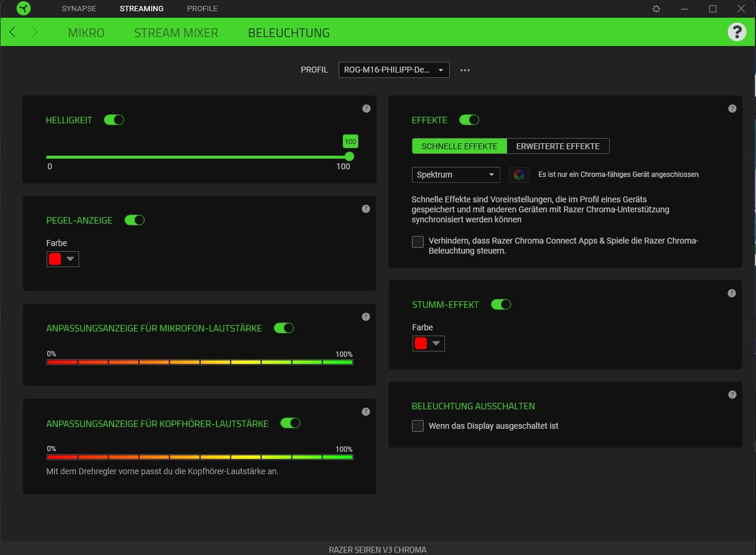756x555 pixels.
Task: Click the large help question mark icon
Action: [737, 32]
